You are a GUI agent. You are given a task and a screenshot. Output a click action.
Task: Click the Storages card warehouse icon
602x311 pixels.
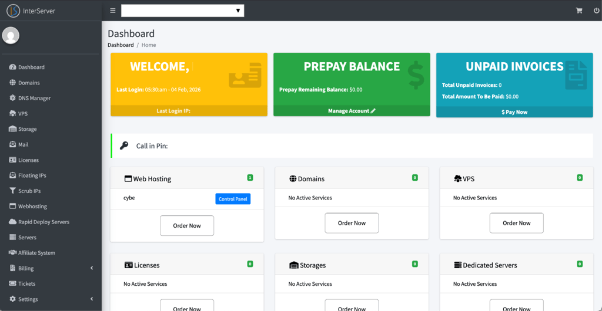(294, 265)
